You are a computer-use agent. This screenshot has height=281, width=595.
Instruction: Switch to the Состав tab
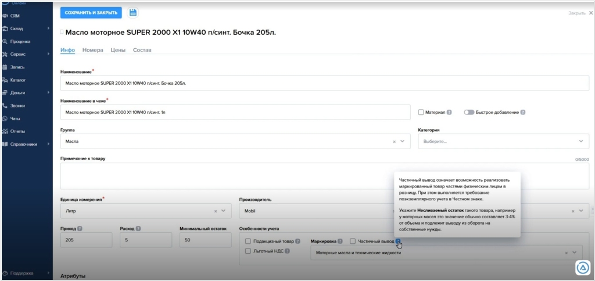tap(142, 51)
